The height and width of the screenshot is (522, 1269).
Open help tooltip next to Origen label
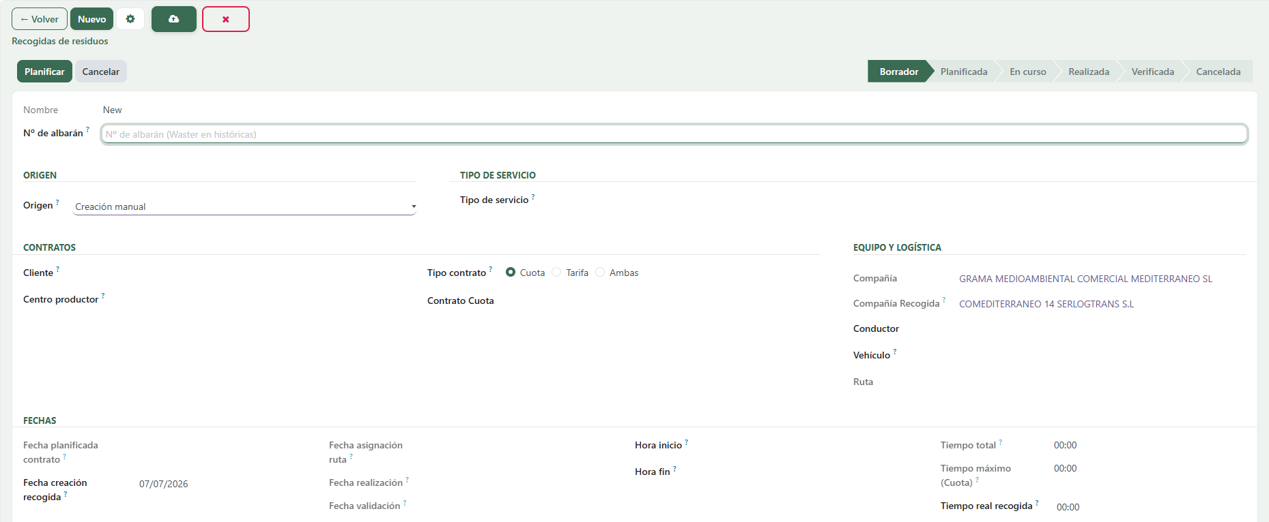pyautogui.click(x=57, y=202)
